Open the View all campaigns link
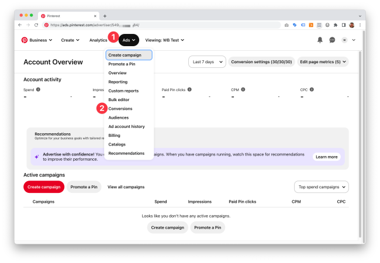The image size is (380, 263). (x=126, y=187)
